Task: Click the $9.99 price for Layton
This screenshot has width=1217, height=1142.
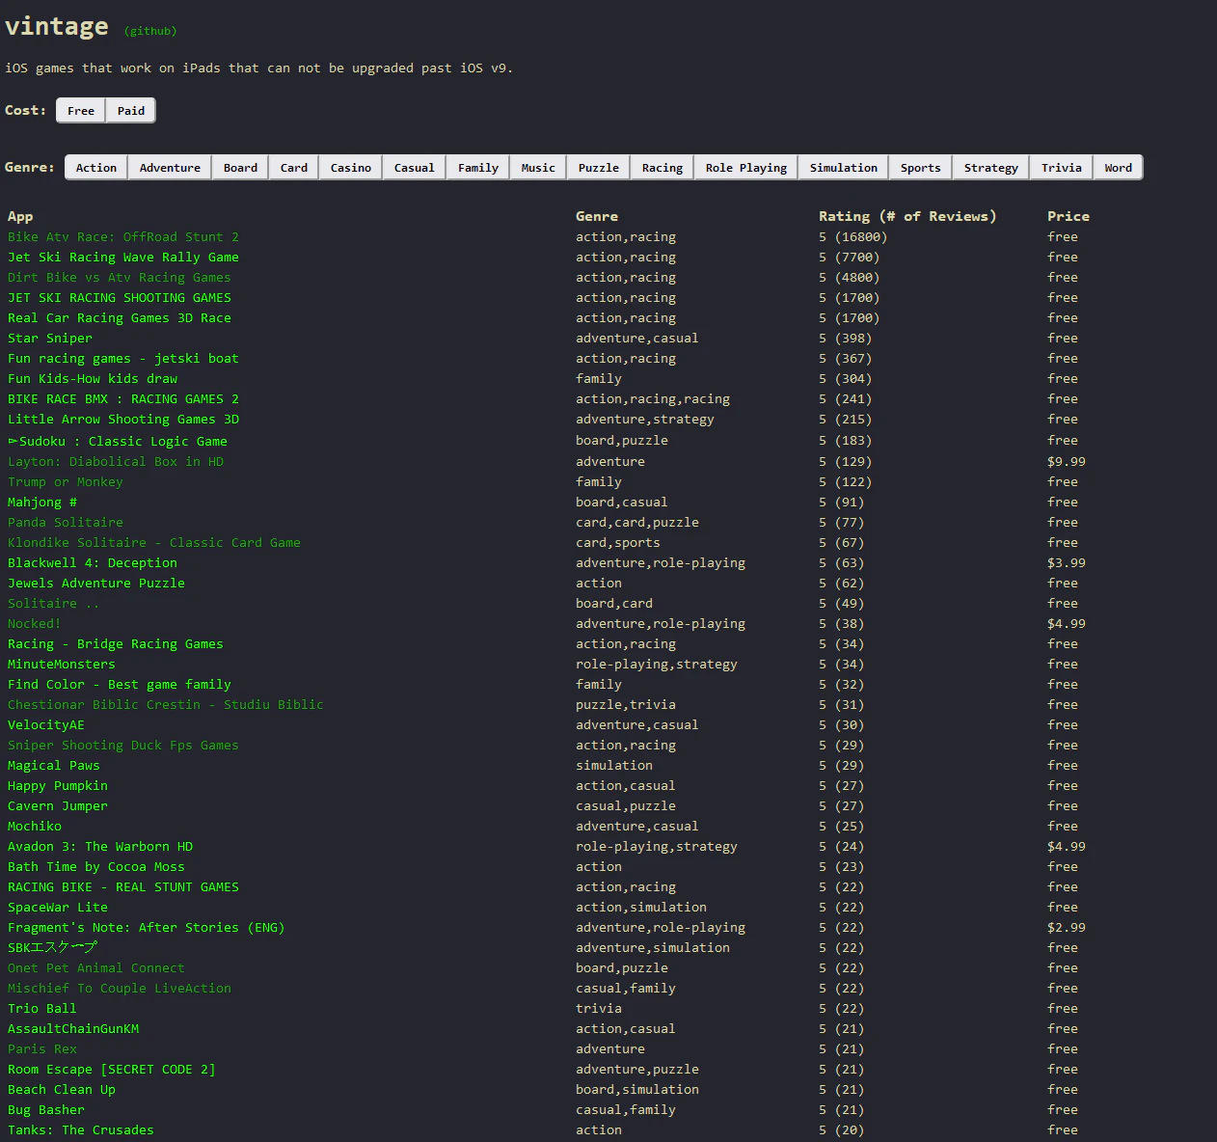Action: click(x=1067, y=462)
